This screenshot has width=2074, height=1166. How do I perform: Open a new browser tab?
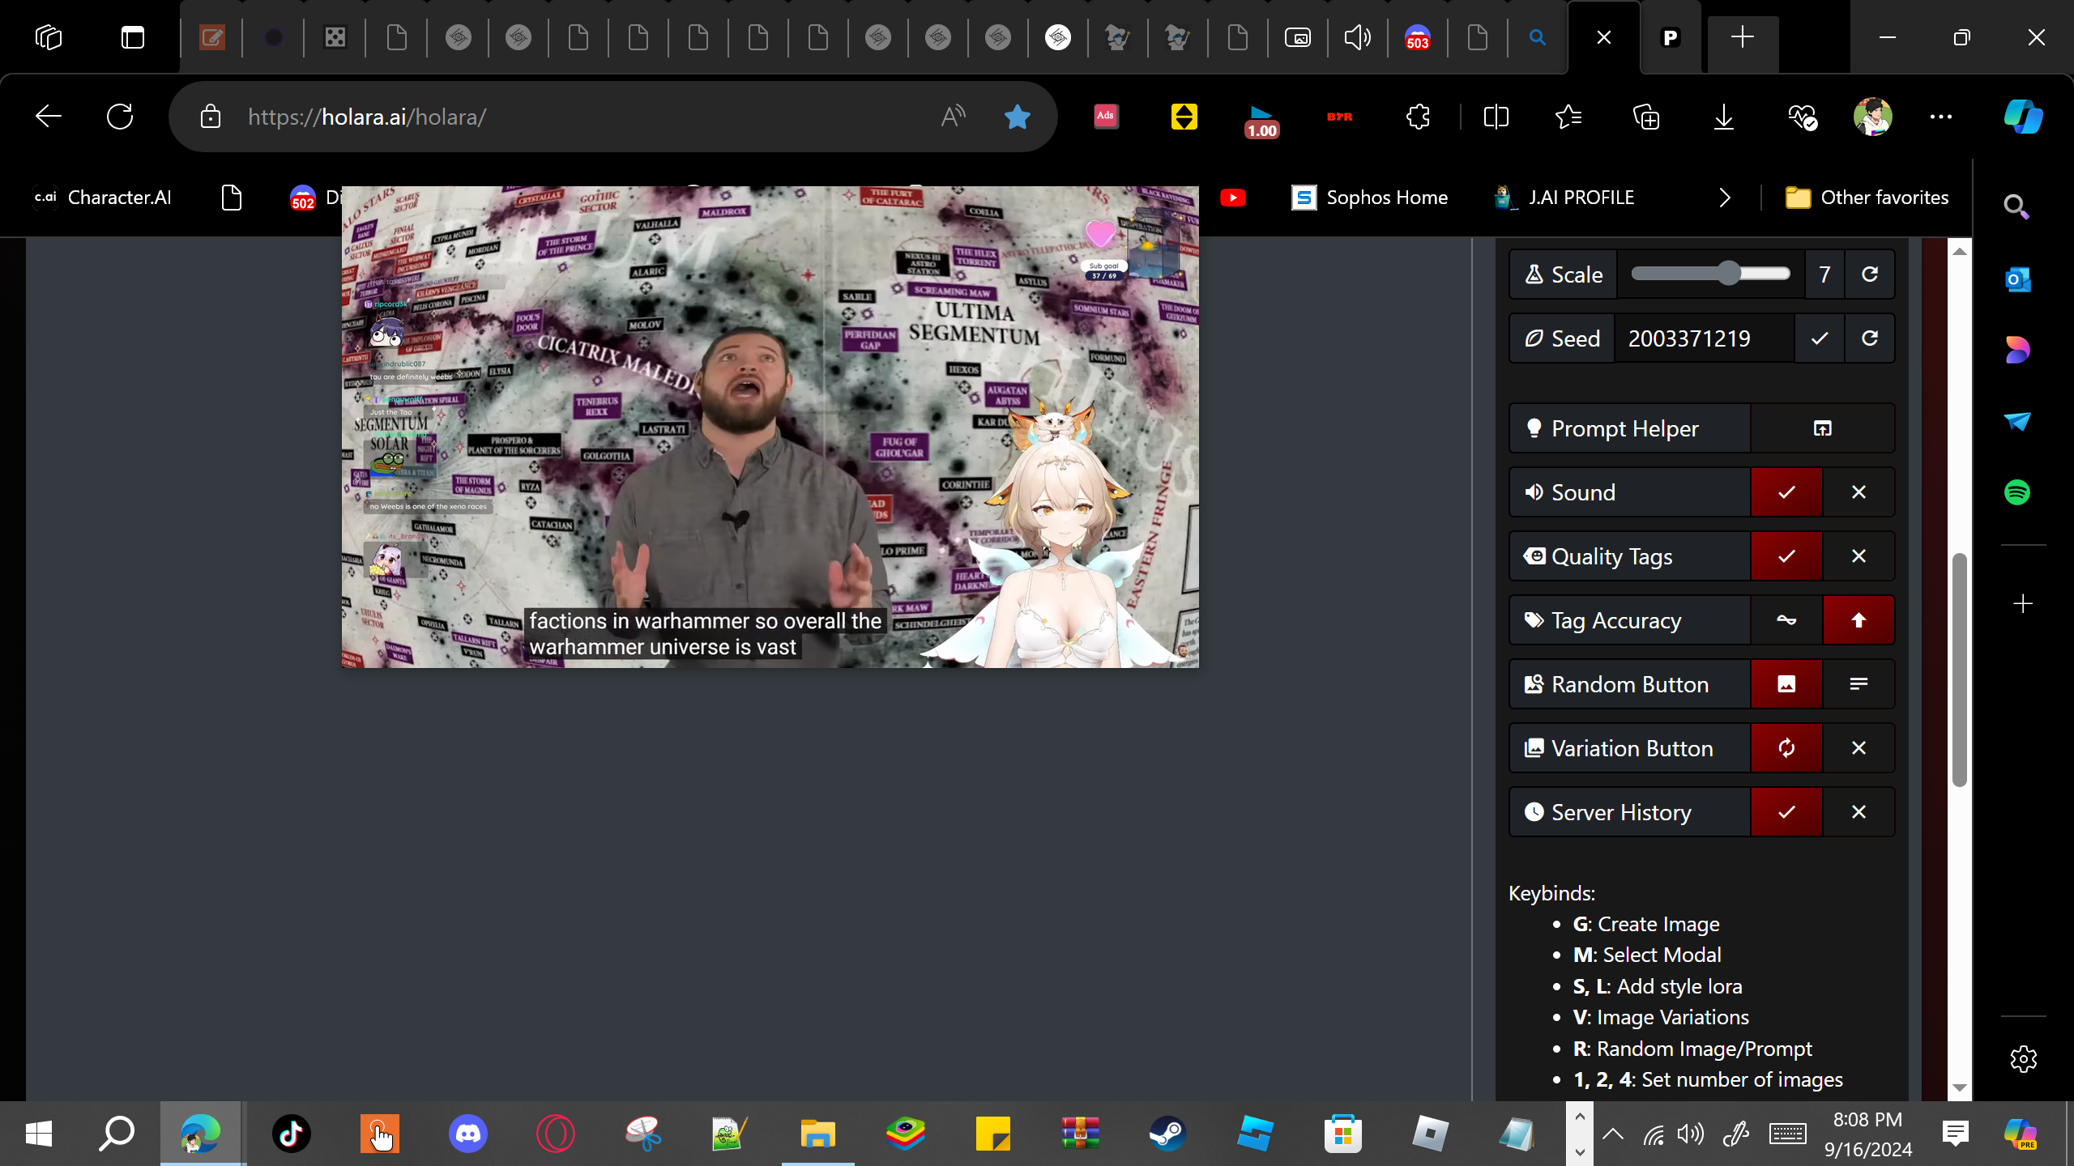[x=1743, y=37]
